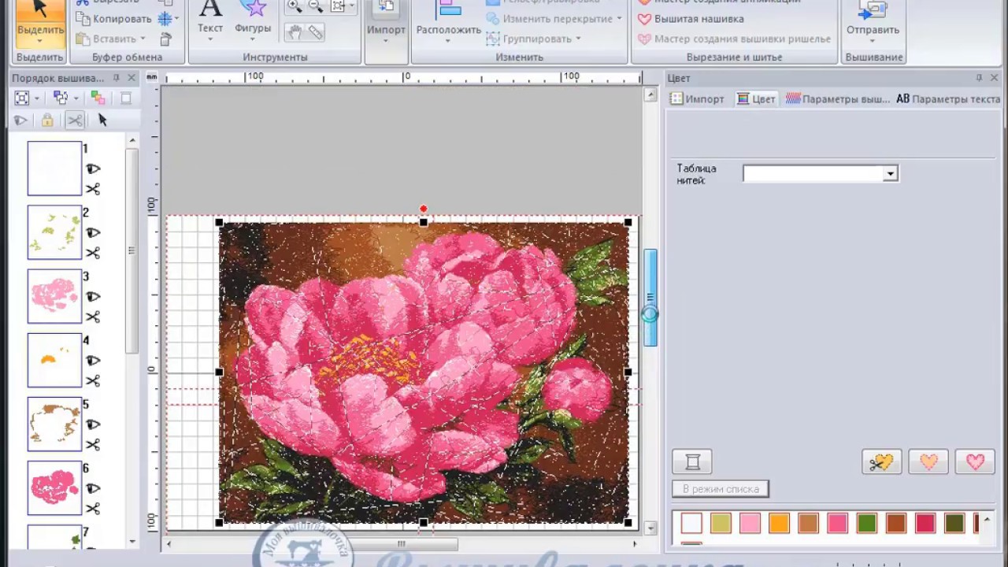Select sewing order thumbnail 6
1008x567 pixels.
pyautogui.click(x=54, y=488)
